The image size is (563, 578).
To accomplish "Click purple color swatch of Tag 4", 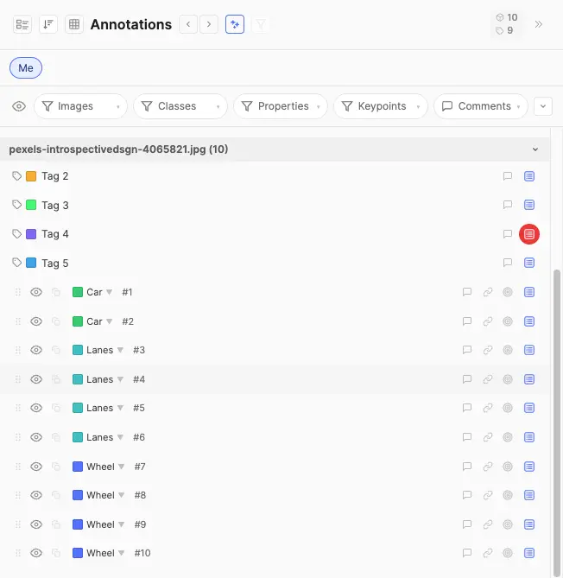I will (x=31, y=234).
